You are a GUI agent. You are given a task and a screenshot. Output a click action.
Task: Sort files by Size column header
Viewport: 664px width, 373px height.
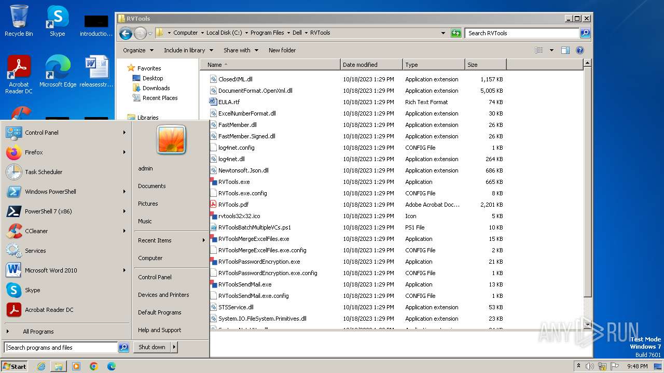(486, 65)
